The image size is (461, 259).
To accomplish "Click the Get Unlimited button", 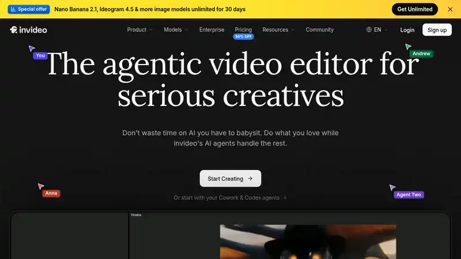I will (x=414, y=9).
